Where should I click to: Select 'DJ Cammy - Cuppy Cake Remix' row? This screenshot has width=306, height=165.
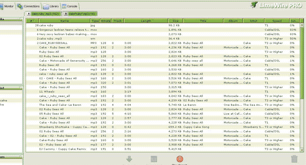coord(163,149)
